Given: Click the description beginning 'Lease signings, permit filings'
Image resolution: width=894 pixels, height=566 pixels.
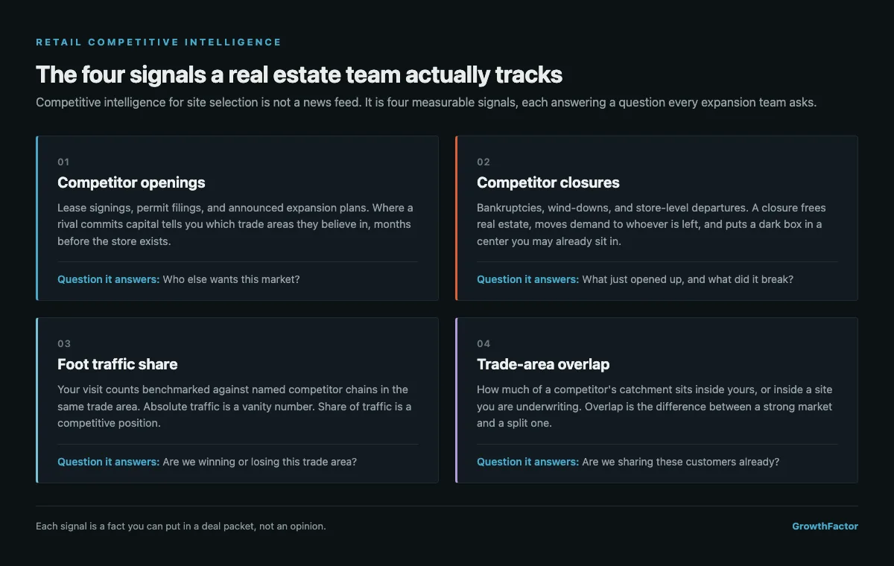Looking at the screenshot, I should point(235,224).
